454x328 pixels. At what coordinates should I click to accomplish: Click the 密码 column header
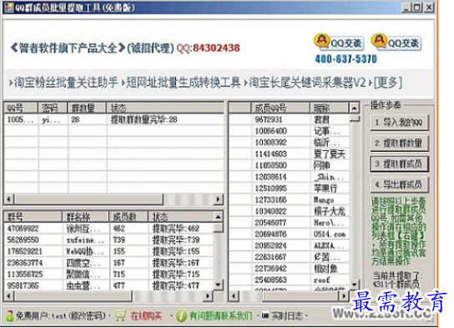click(53, 108)
